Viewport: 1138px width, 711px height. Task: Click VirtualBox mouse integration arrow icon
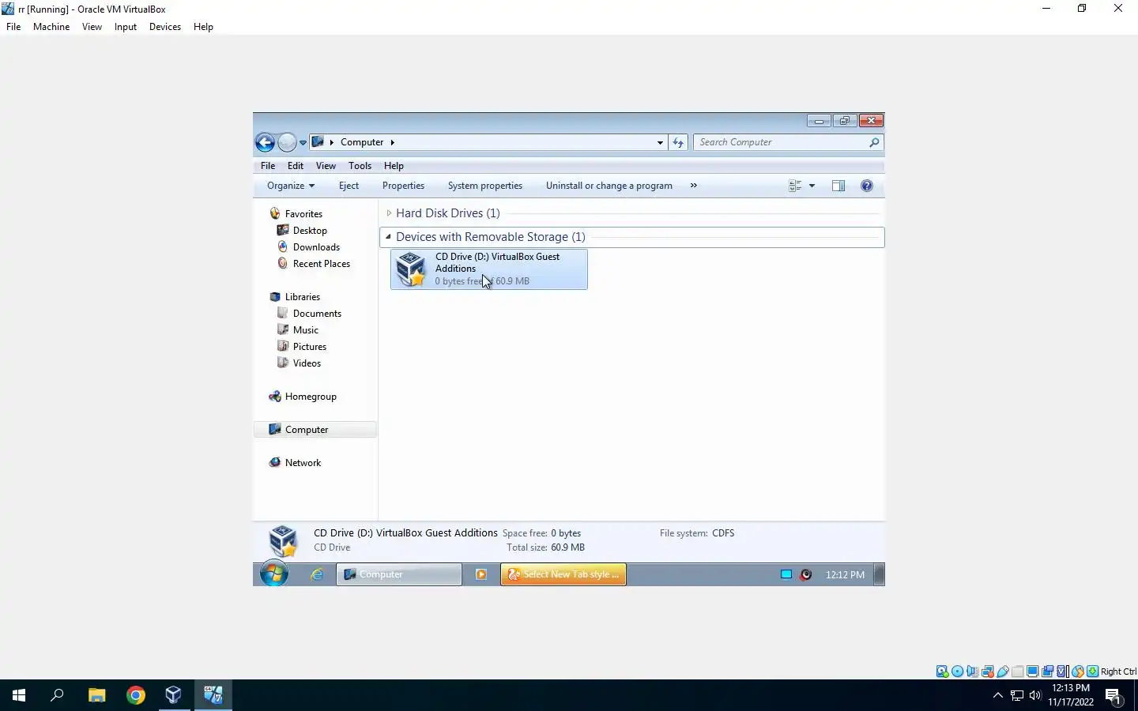(1078, 671)
